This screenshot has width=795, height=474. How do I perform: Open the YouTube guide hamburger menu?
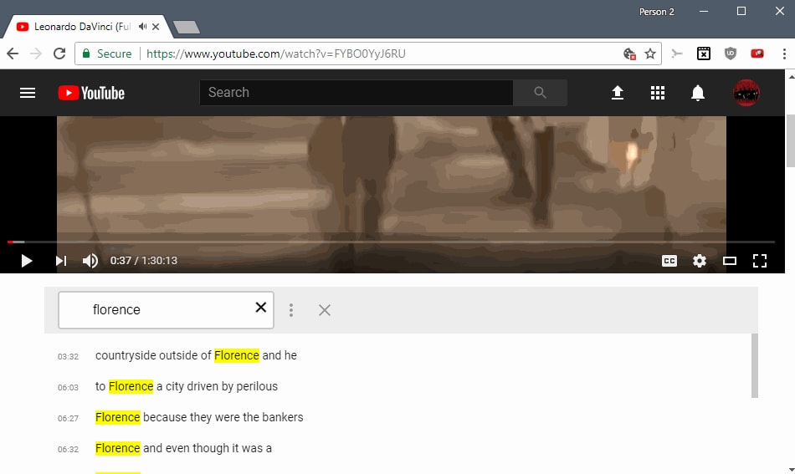(x=28, y=93)
